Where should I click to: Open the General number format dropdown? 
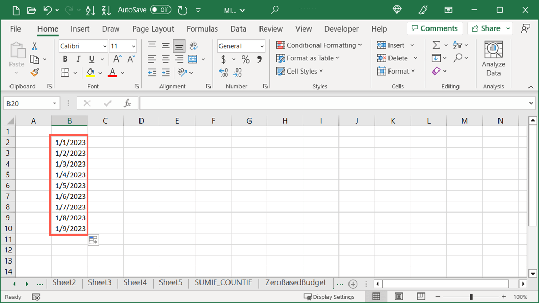click(262, 46)
